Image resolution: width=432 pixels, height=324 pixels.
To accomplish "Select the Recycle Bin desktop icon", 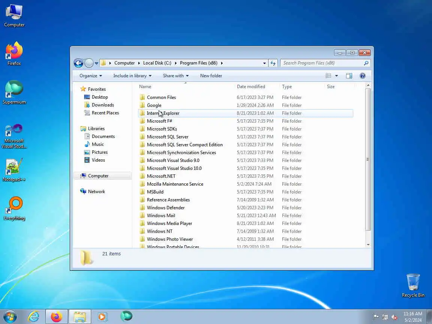I will coord(413,285).
